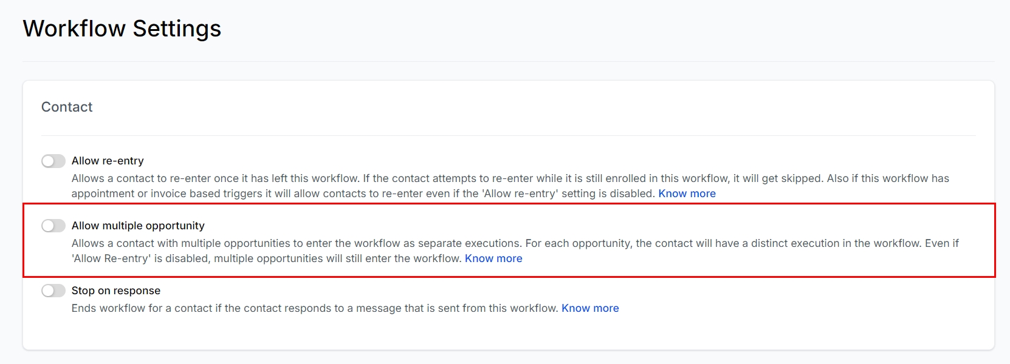Enable the Allow multiple opportunity switch
The width and height of the screenshot is (1010, 364).
coord(53,226)
